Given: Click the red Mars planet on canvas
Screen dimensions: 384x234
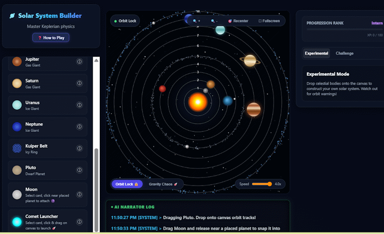Looking at the screenshot, I should [x=162, y=89].
